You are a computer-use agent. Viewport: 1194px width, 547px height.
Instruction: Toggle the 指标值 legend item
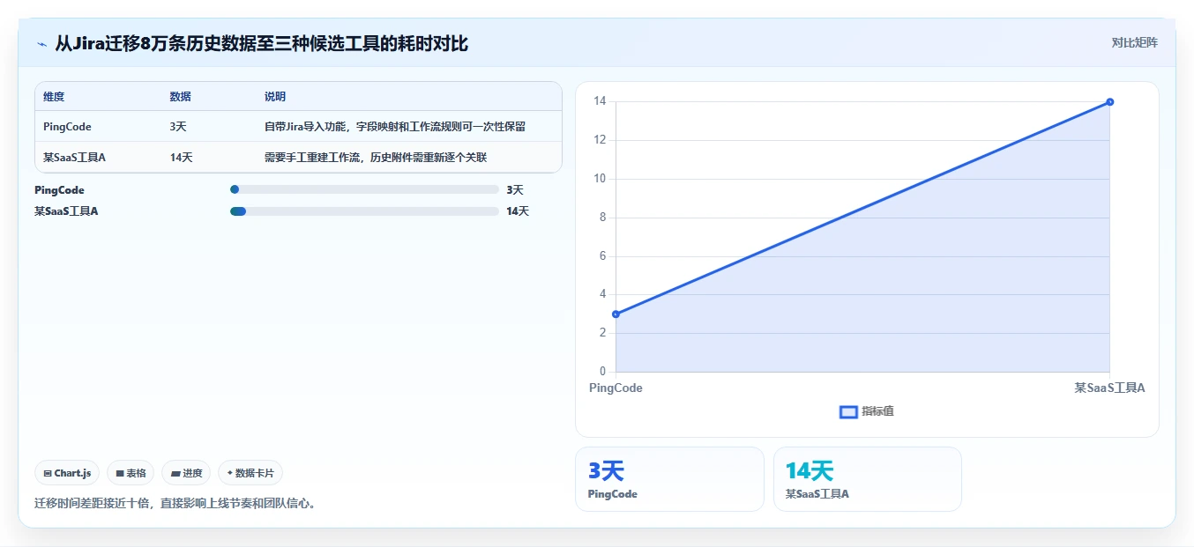pyautogui.click(x=867, y=411)
